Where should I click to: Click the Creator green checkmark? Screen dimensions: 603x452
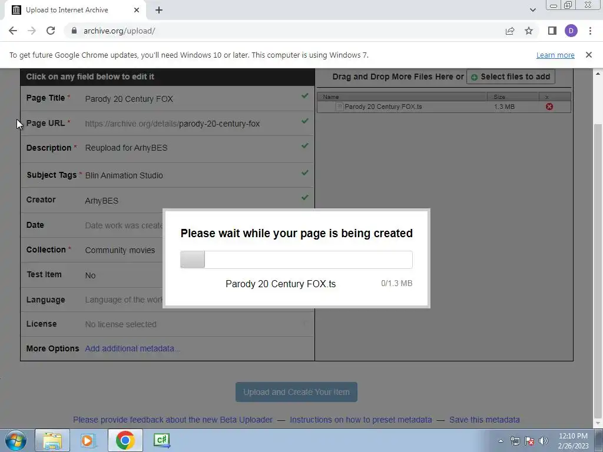(305, 197)
